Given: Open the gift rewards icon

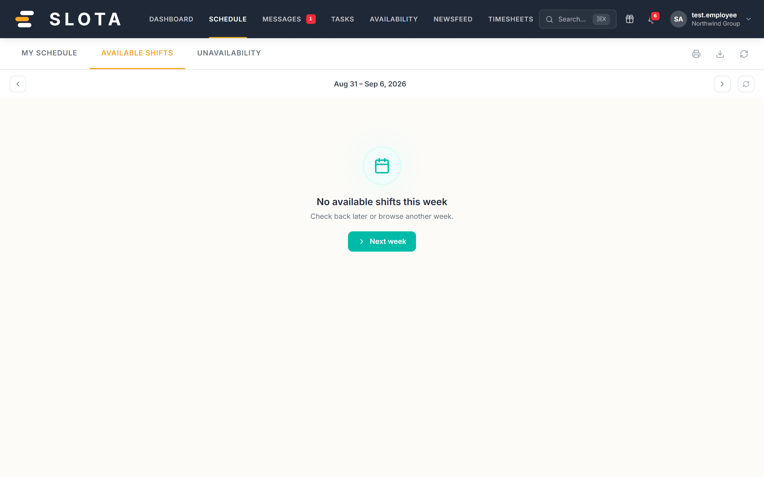Looking at the screenshot, I should click(629, 19).
